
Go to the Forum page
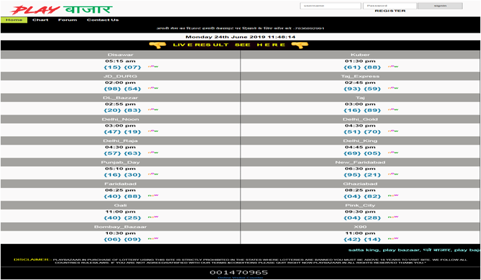(67, 20)
